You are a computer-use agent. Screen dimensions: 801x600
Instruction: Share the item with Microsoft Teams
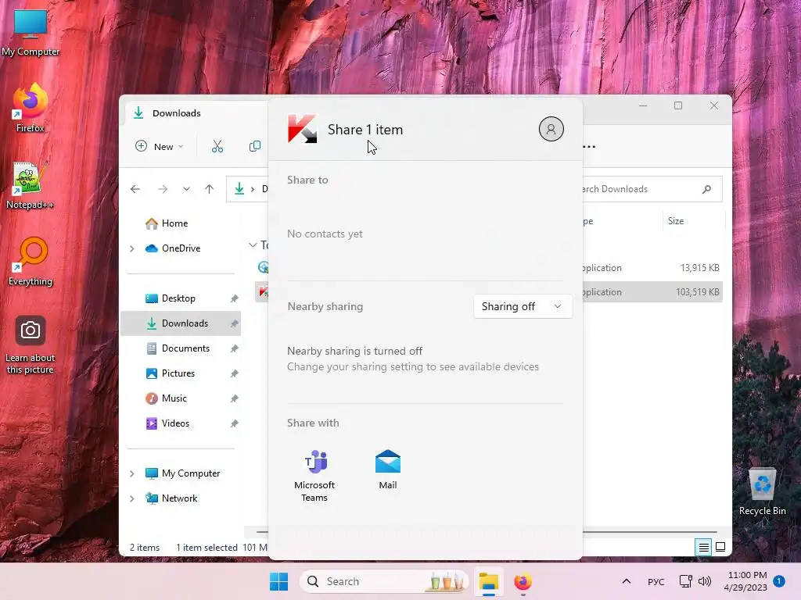[314, 476]
